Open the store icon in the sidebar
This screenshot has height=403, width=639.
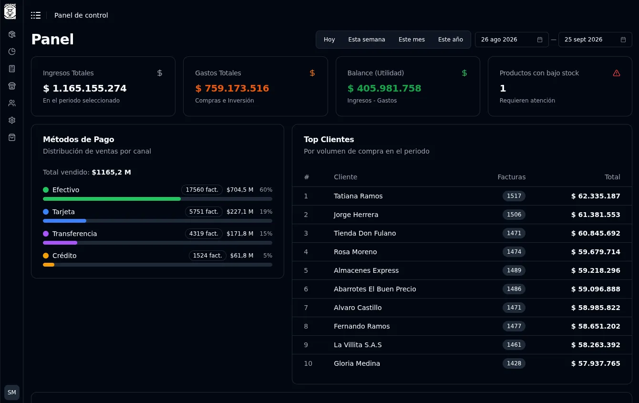tap(12, 86)
